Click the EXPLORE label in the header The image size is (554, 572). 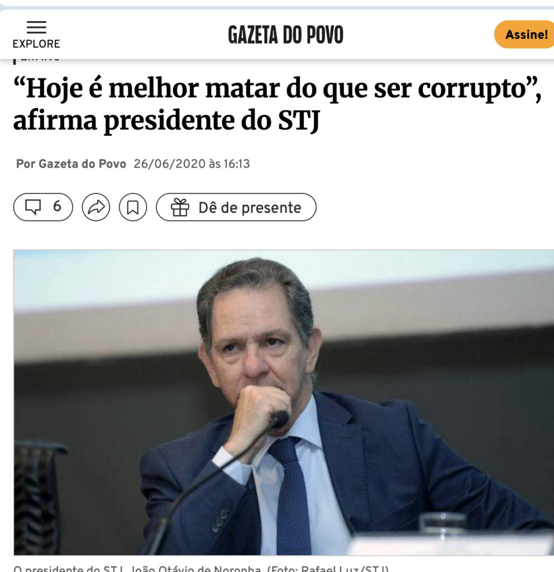(36, 44)
